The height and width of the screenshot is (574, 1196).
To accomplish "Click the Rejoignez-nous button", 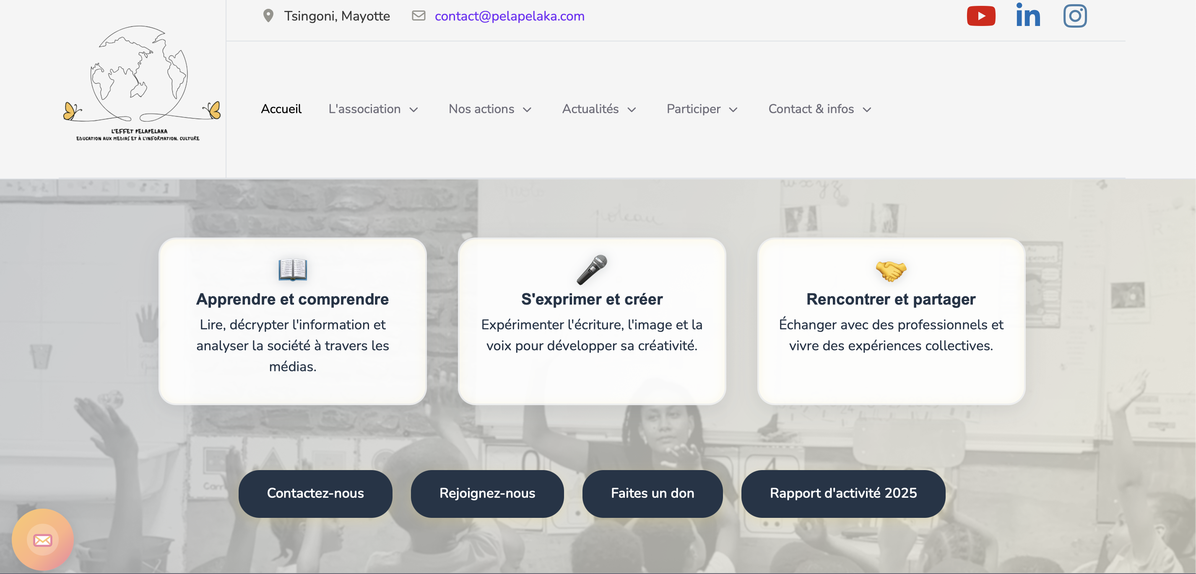I will click(x=487, y=493).
